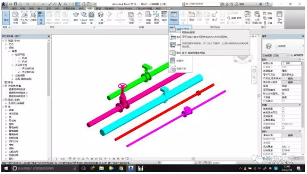Screen dimensions: 307x174
Task: Collapse the 机械 node in project browser
Action: pyautogui.click(x=6, y=48)
